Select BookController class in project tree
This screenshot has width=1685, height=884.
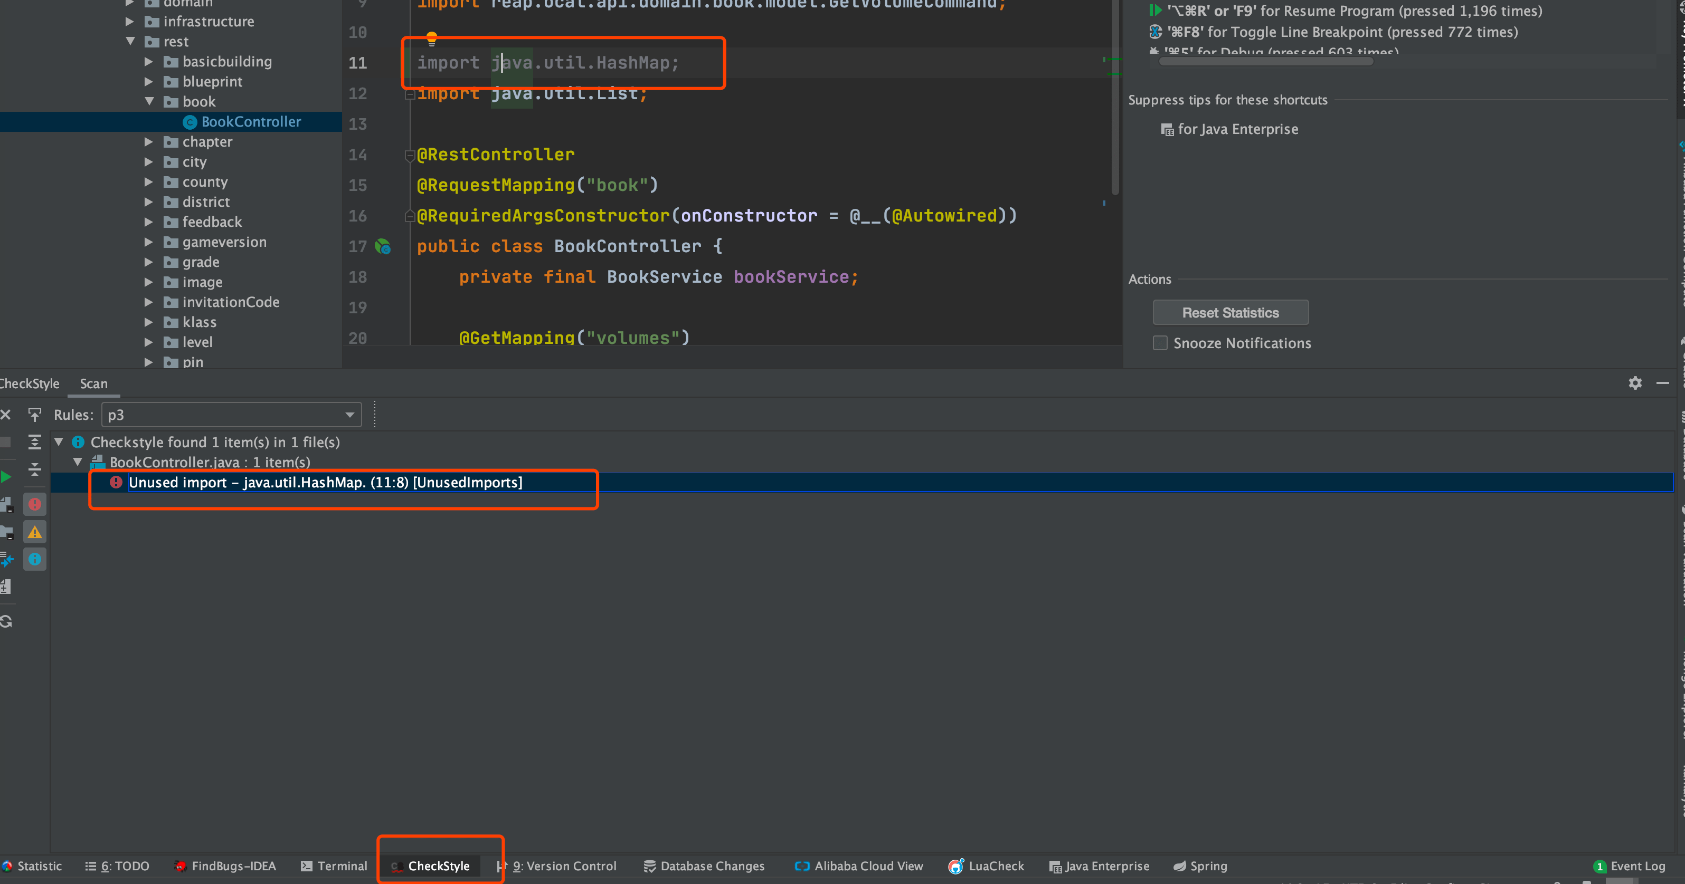click(x=251, y=121)
